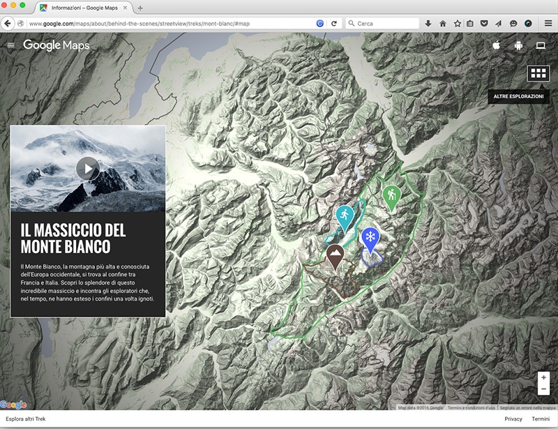Click the colorful circle extension icon

tap(528, 24)
